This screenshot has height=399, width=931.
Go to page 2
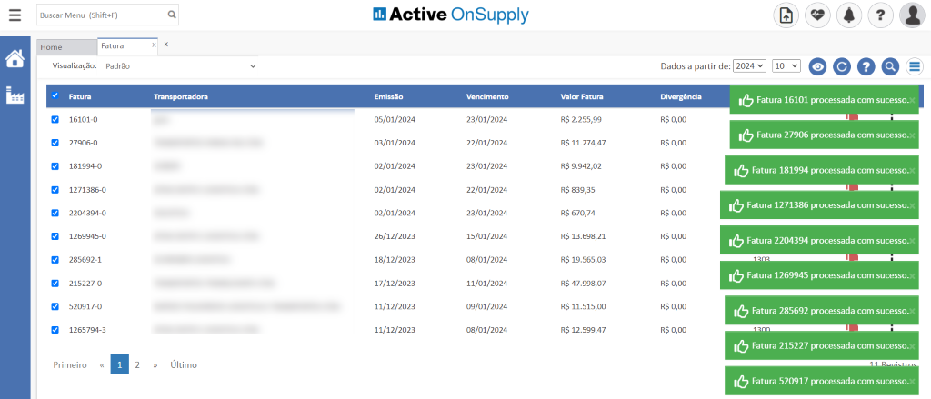pyautogui.click(x=137, y=365)
